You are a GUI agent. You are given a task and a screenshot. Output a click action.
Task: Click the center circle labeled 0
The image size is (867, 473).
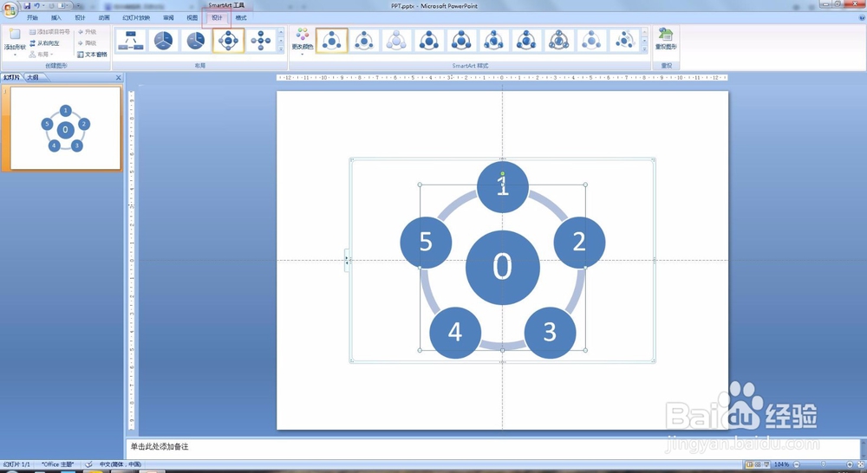503,268
